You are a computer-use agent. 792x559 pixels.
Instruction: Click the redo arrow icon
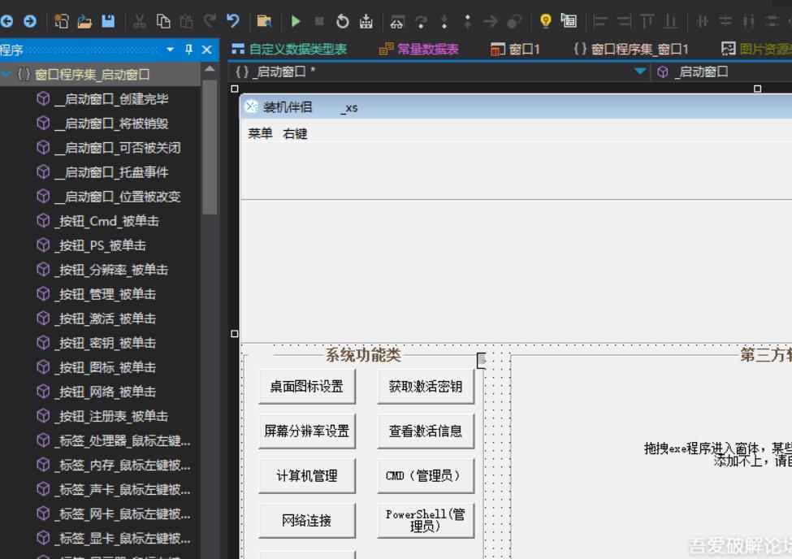[x=210, y=21]
